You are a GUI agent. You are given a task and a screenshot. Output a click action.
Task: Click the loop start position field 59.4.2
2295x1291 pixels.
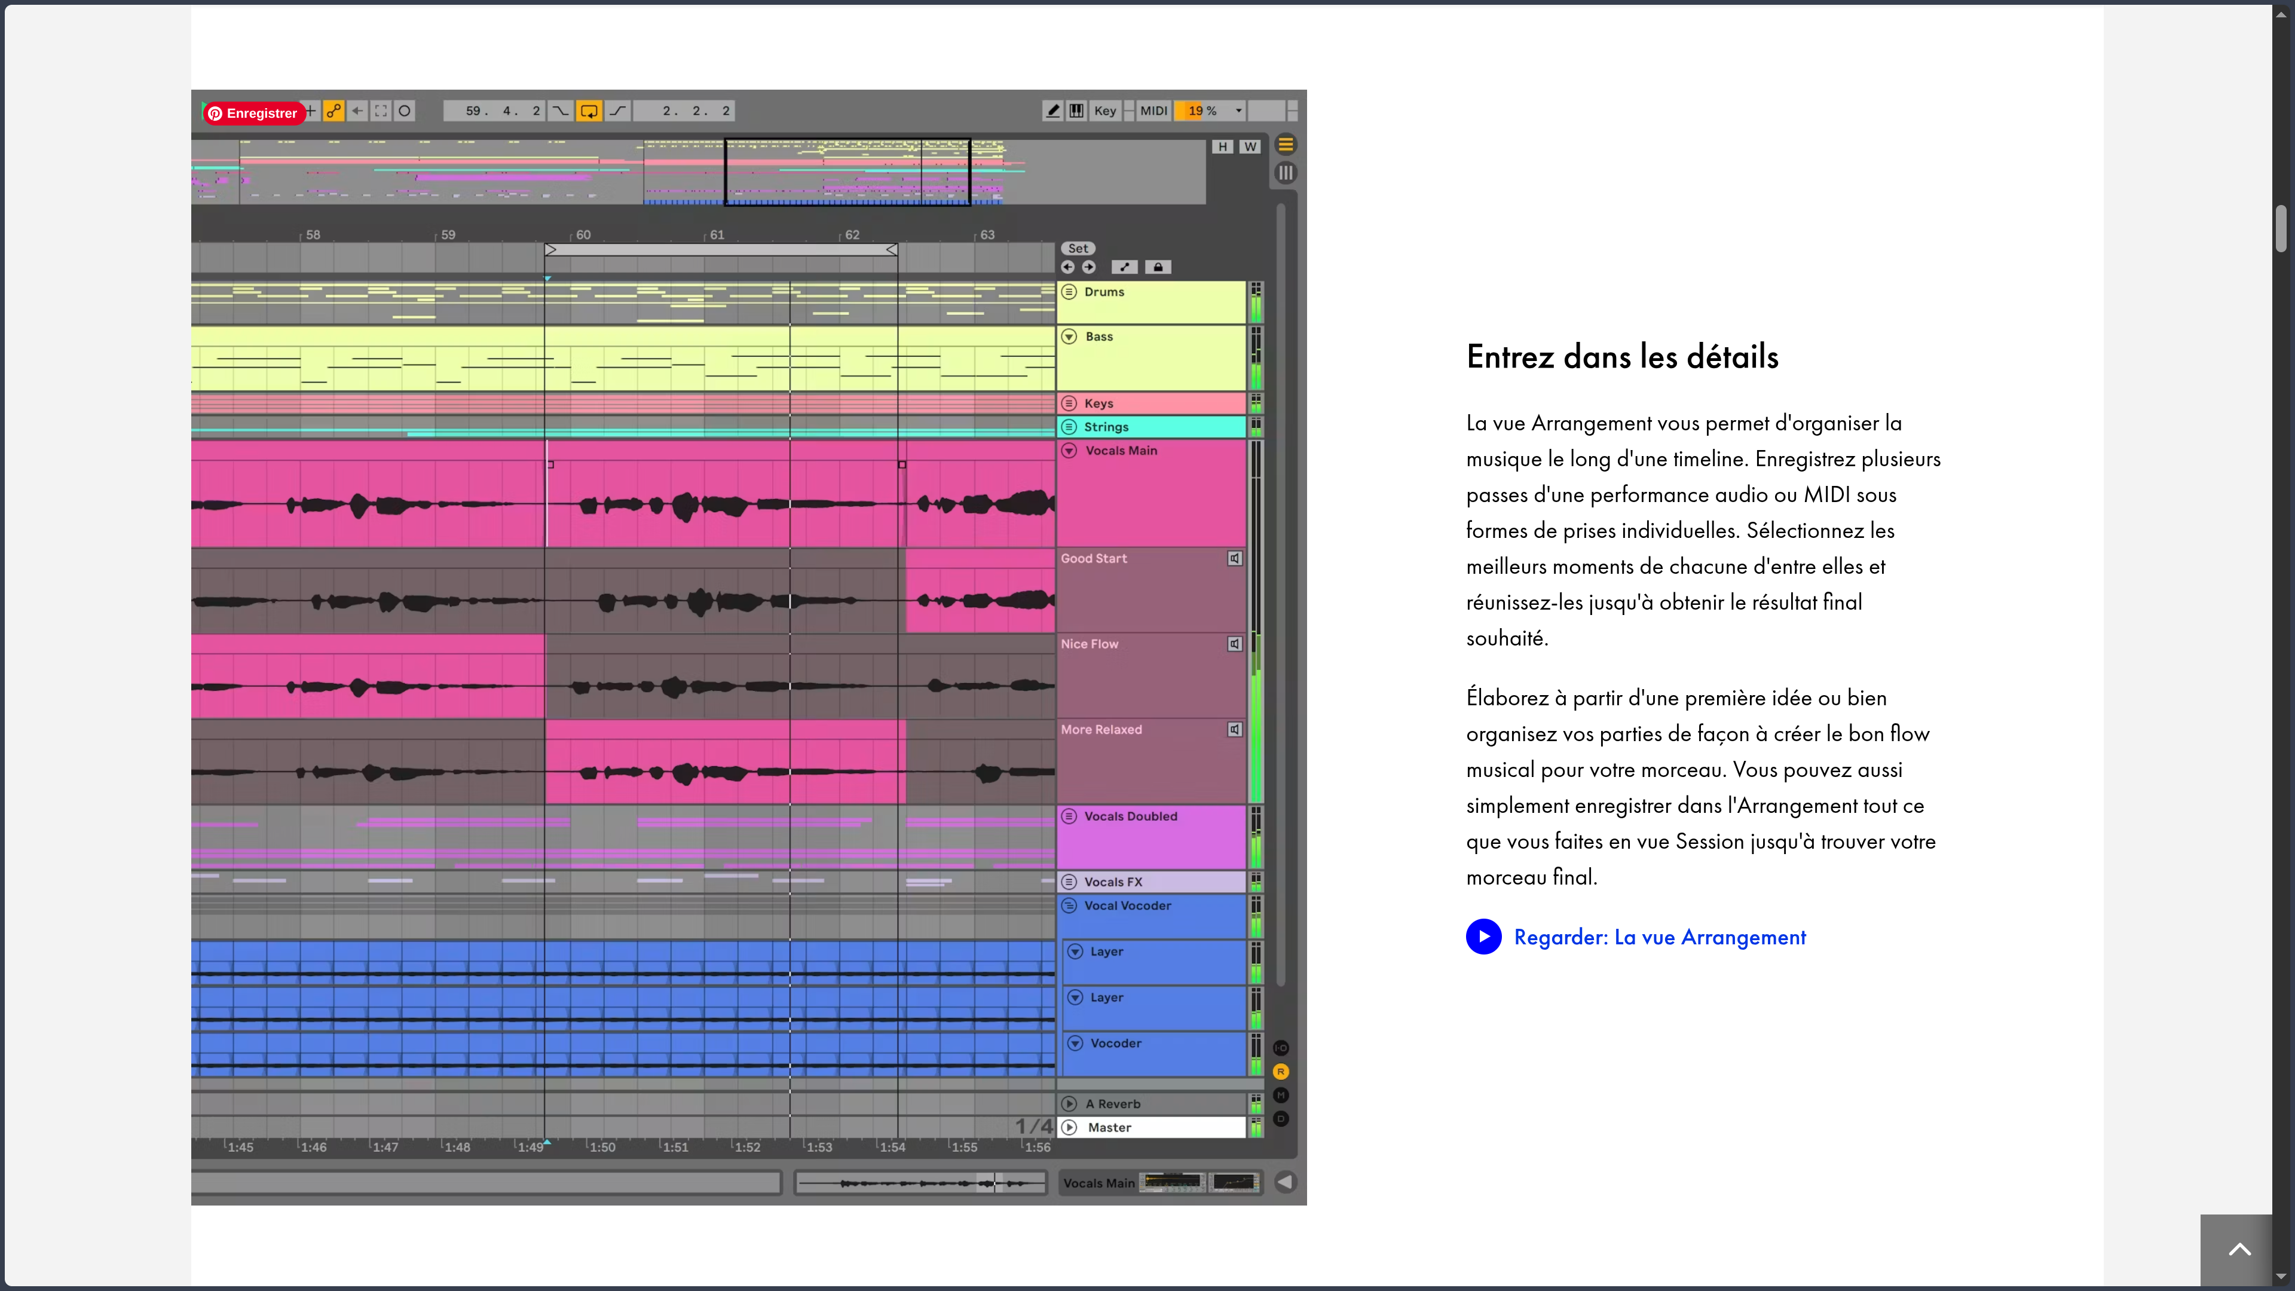point(494,111)
